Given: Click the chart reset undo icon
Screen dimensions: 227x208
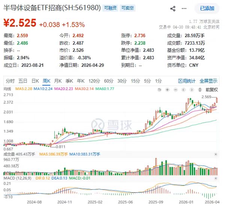Looking at the screenshot, I should (x=159, y=90).
